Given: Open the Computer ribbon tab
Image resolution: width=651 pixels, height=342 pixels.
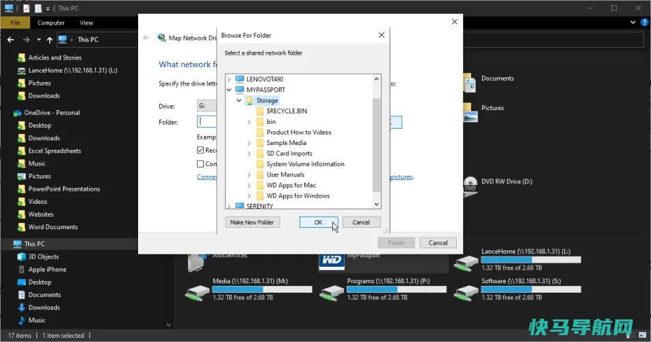Looking at the screenshot, I should [x=51, y=23].
